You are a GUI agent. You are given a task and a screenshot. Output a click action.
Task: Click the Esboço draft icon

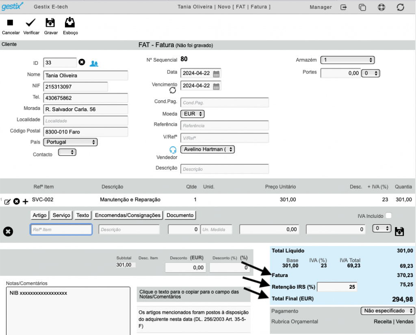(x=70, y=23)
